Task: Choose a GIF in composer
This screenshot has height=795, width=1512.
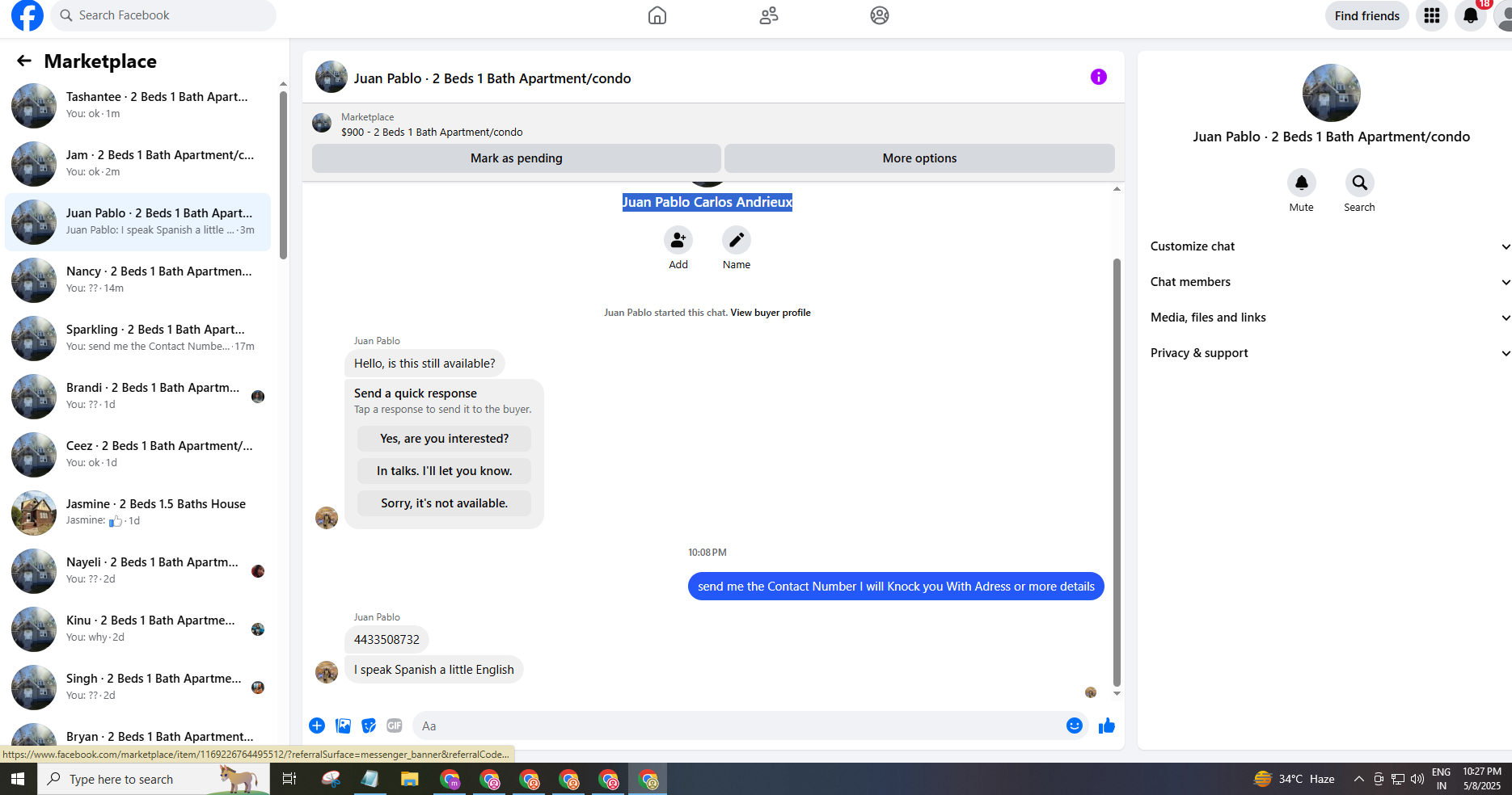Action: tap(395, 726)
